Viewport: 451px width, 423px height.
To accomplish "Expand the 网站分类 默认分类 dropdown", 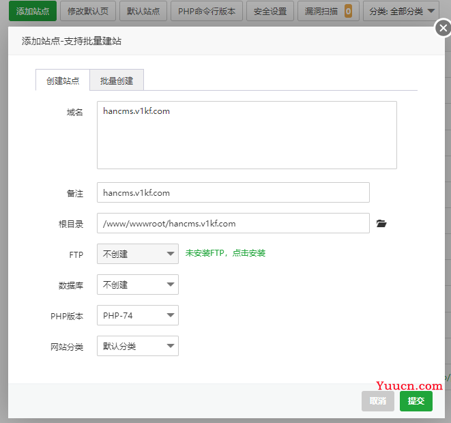I will (138, 346).
